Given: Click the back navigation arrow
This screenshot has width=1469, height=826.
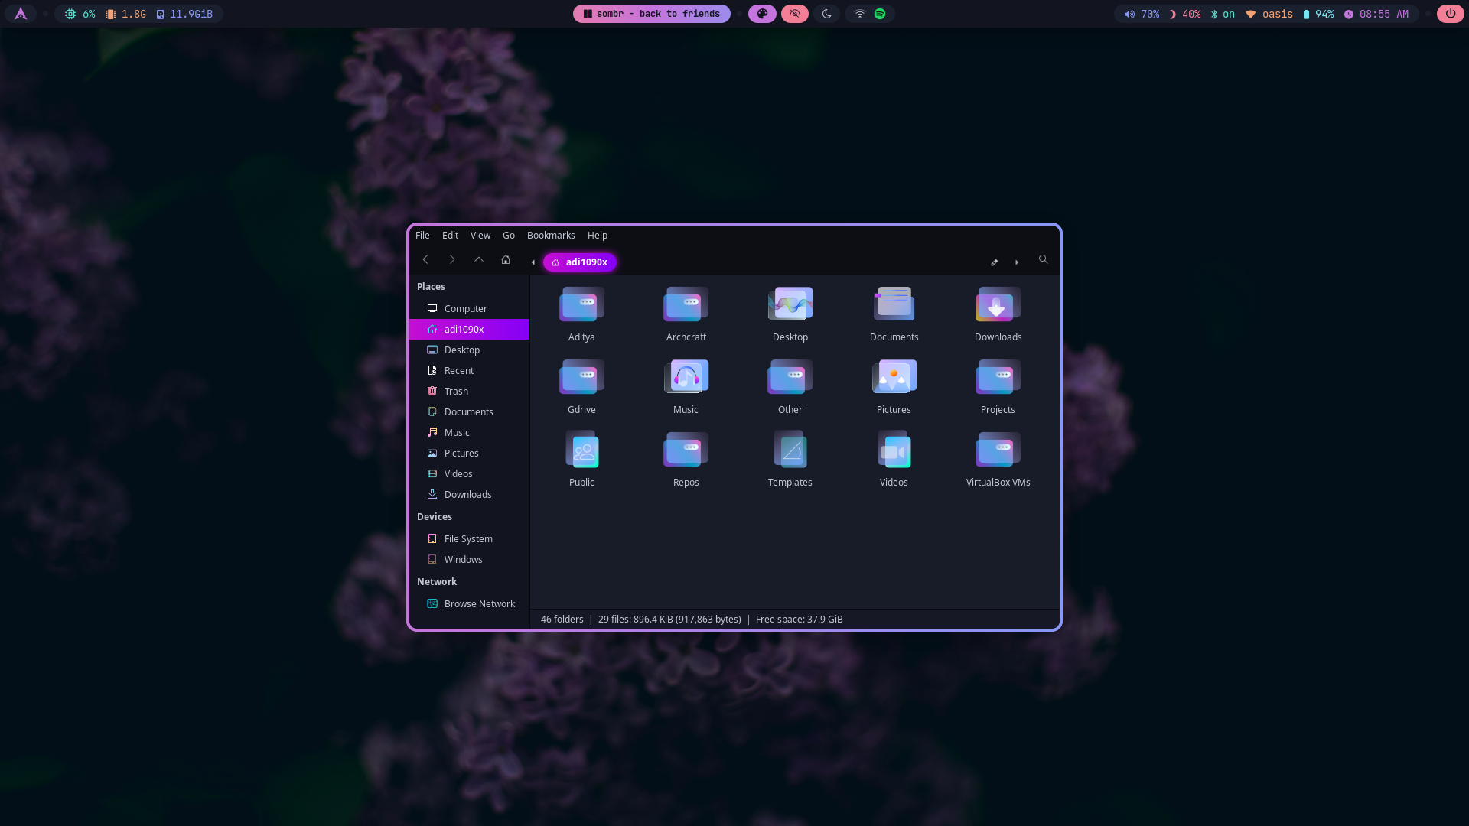Looking at the screenshot, I should [x=425, y=260].
